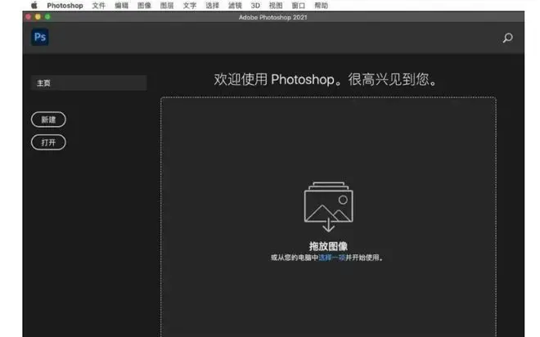Open search with the magnifier icon
This screenshot has width=540, height=337.
507,38
